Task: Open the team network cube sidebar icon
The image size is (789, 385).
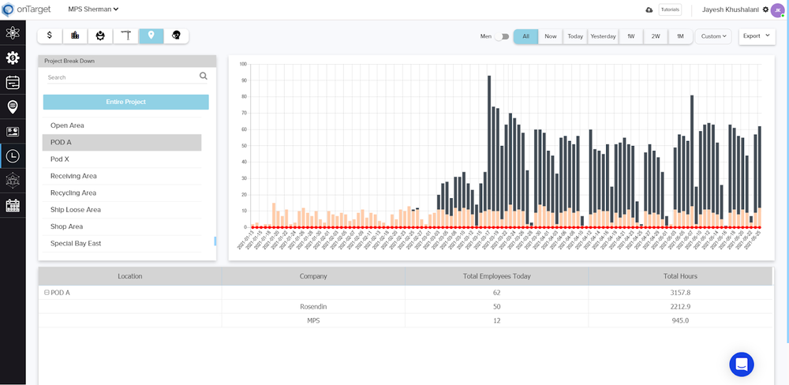Action: tap(13, 180)
